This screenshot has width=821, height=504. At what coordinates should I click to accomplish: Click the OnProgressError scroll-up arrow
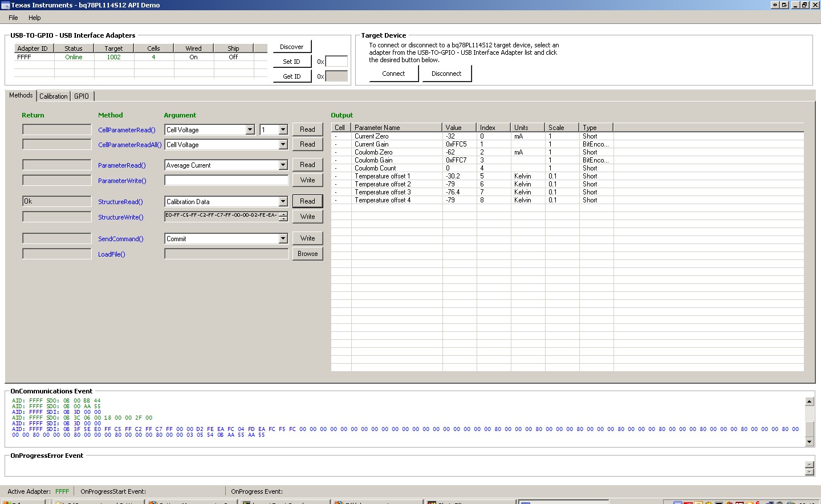[809, 465]
